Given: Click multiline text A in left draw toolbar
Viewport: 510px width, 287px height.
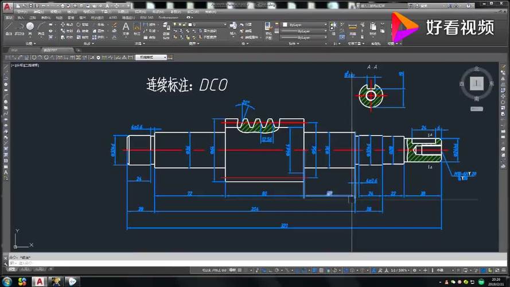Looking at the screenshot, I should click(x=6, y=173).
